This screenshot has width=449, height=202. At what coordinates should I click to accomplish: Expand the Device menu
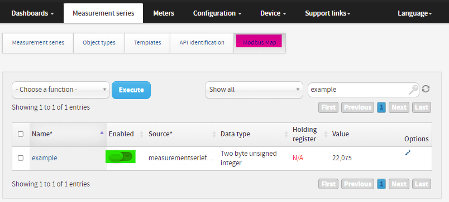pyautogui.click(x=273, y=13)
